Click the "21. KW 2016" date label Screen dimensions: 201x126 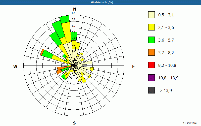[x=190, y=123]
